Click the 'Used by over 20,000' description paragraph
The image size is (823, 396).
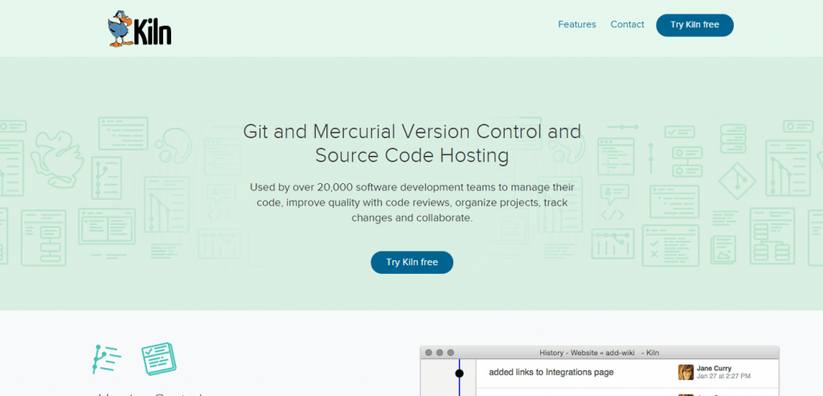click(x=412, y=202)
